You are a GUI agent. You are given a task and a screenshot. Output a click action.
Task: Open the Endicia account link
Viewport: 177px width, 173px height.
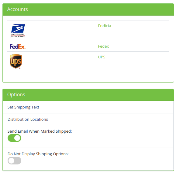click(x=104, y=26)
